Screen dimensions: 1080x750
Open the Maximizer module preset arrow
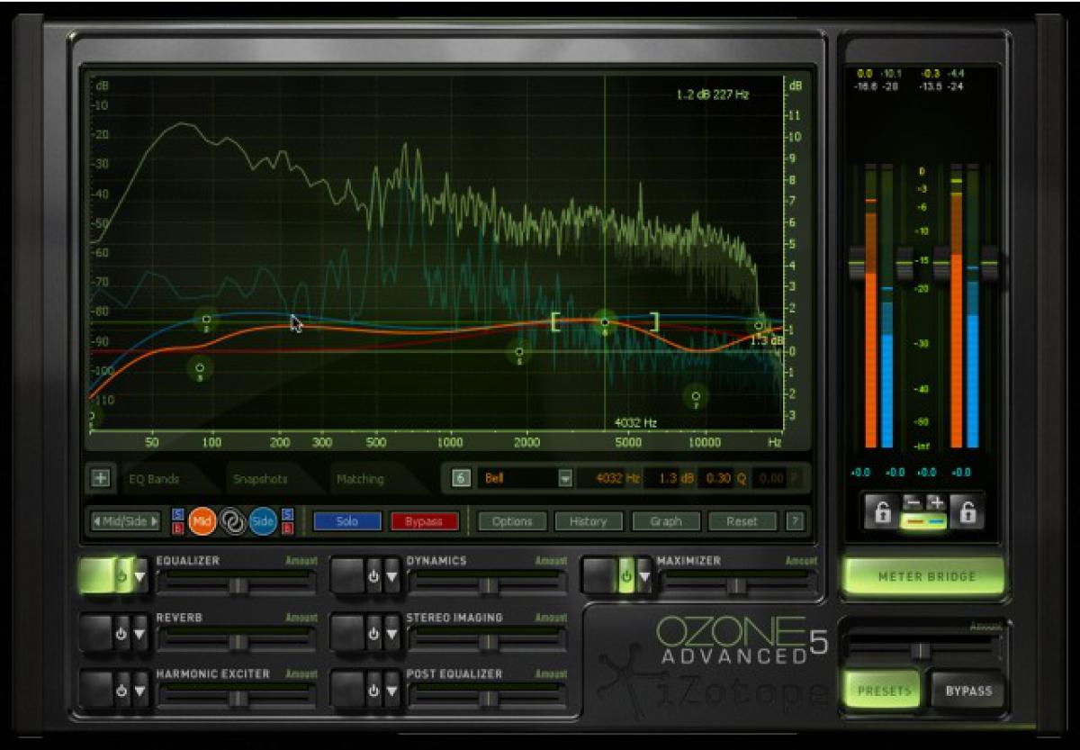[644, 575]
